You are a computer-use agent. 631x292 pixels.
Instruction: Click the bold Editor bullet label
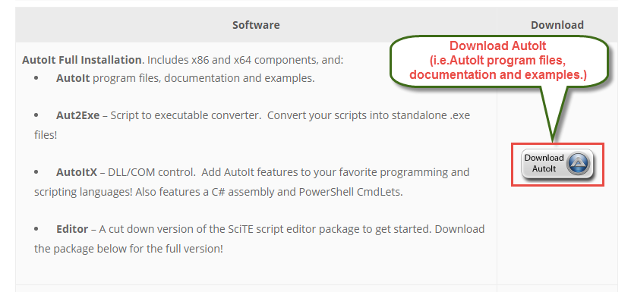[x=72, y=229]
